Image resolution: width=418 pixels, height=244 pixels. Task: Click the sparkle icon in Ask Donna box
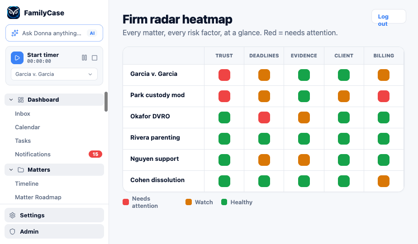(15, 33)
